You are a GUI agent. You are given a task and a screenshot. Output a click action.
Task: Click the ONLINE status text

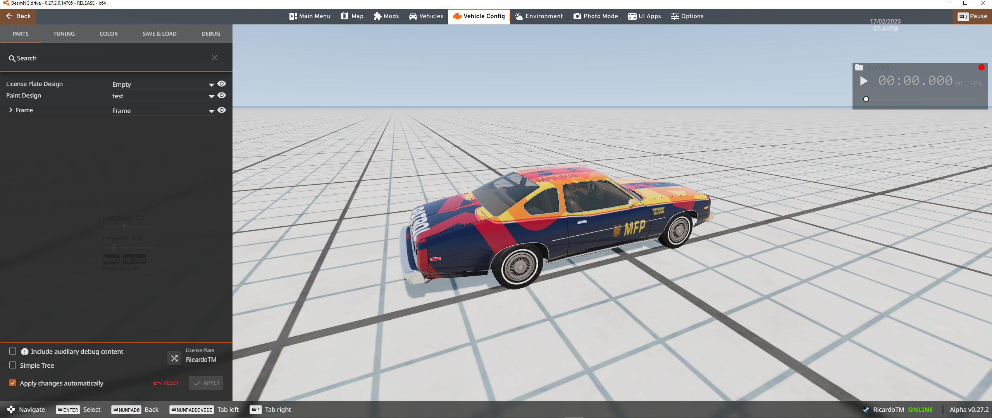(x=920, y=409)
